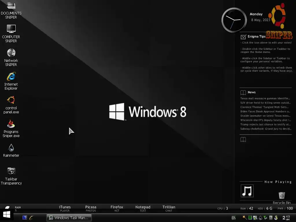Click the Ubuntu logo in the sidebar

(277, 16)
